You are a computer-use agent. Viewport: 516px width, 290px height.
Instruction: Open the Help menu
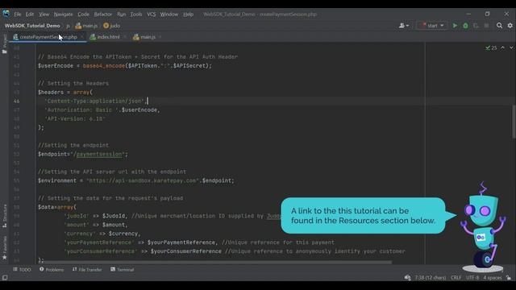pos(188,14)
